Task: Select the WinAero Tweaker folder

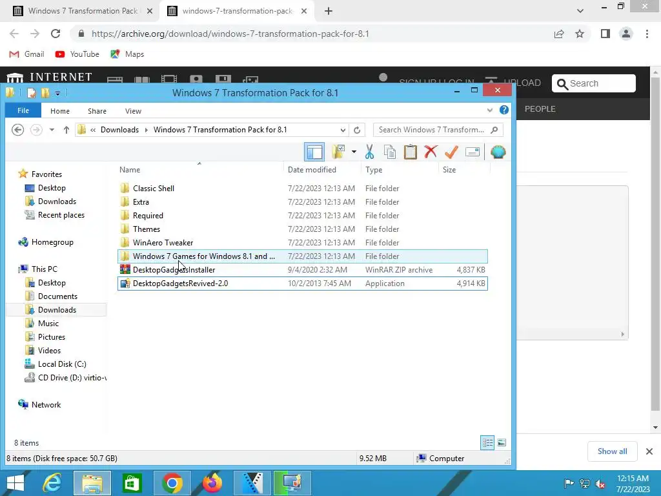Action: 303,243
